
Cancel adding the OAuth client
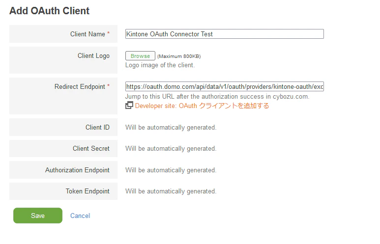(x=80, y=216)
